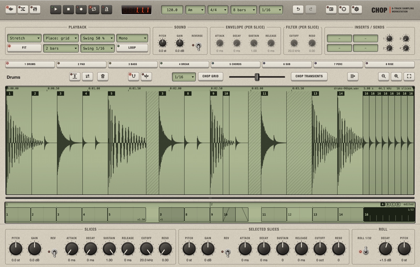420x267 pixels.
Task: Toggle the FIT playback button
Action: click(x=24, y=48)
